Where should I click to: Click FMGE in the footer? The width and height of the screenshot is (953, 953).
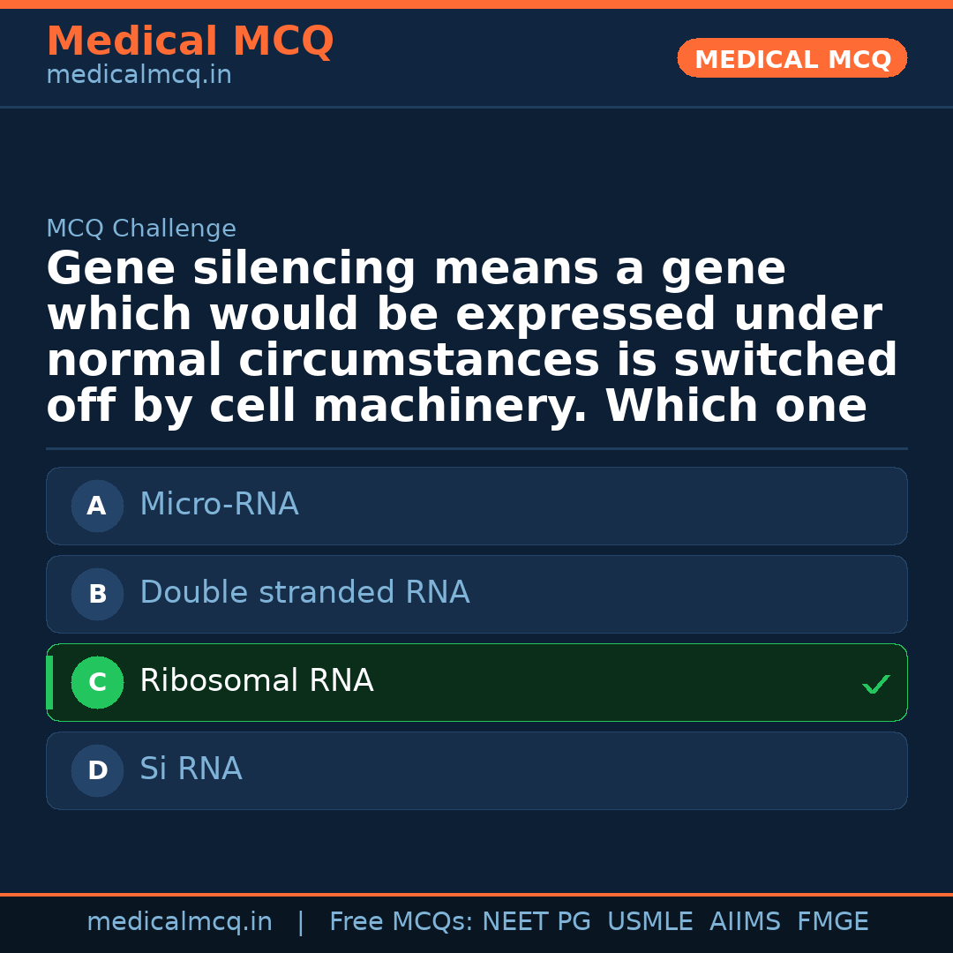point(832,922)
